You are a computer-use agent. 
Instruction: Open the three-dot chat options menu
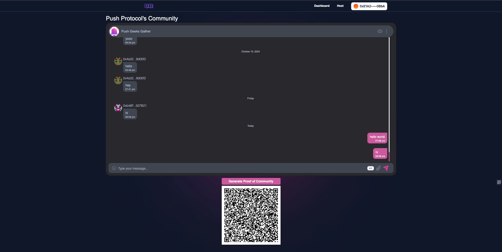[x=386, y=31]
